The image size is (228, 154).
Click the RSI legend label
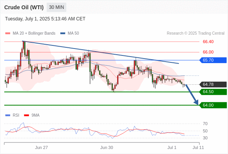tap(16, 115)
